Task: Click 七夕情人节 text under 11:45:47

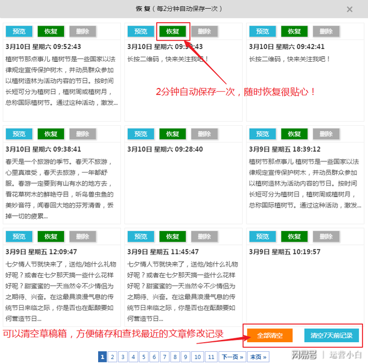Action: click(x=182, y=292)
